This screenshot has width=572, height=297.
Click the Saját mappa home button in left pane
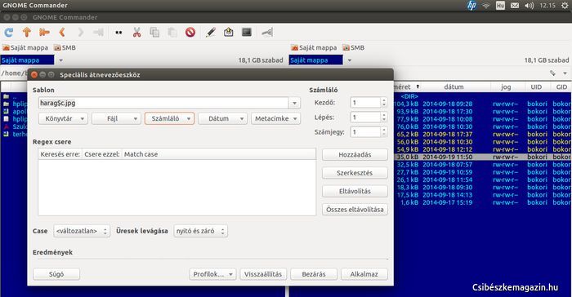tap(25, 48)
